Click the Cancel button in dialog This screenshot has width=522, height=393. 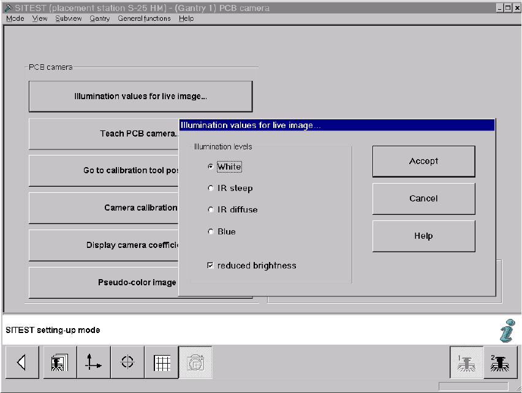(x=423, y=198)
